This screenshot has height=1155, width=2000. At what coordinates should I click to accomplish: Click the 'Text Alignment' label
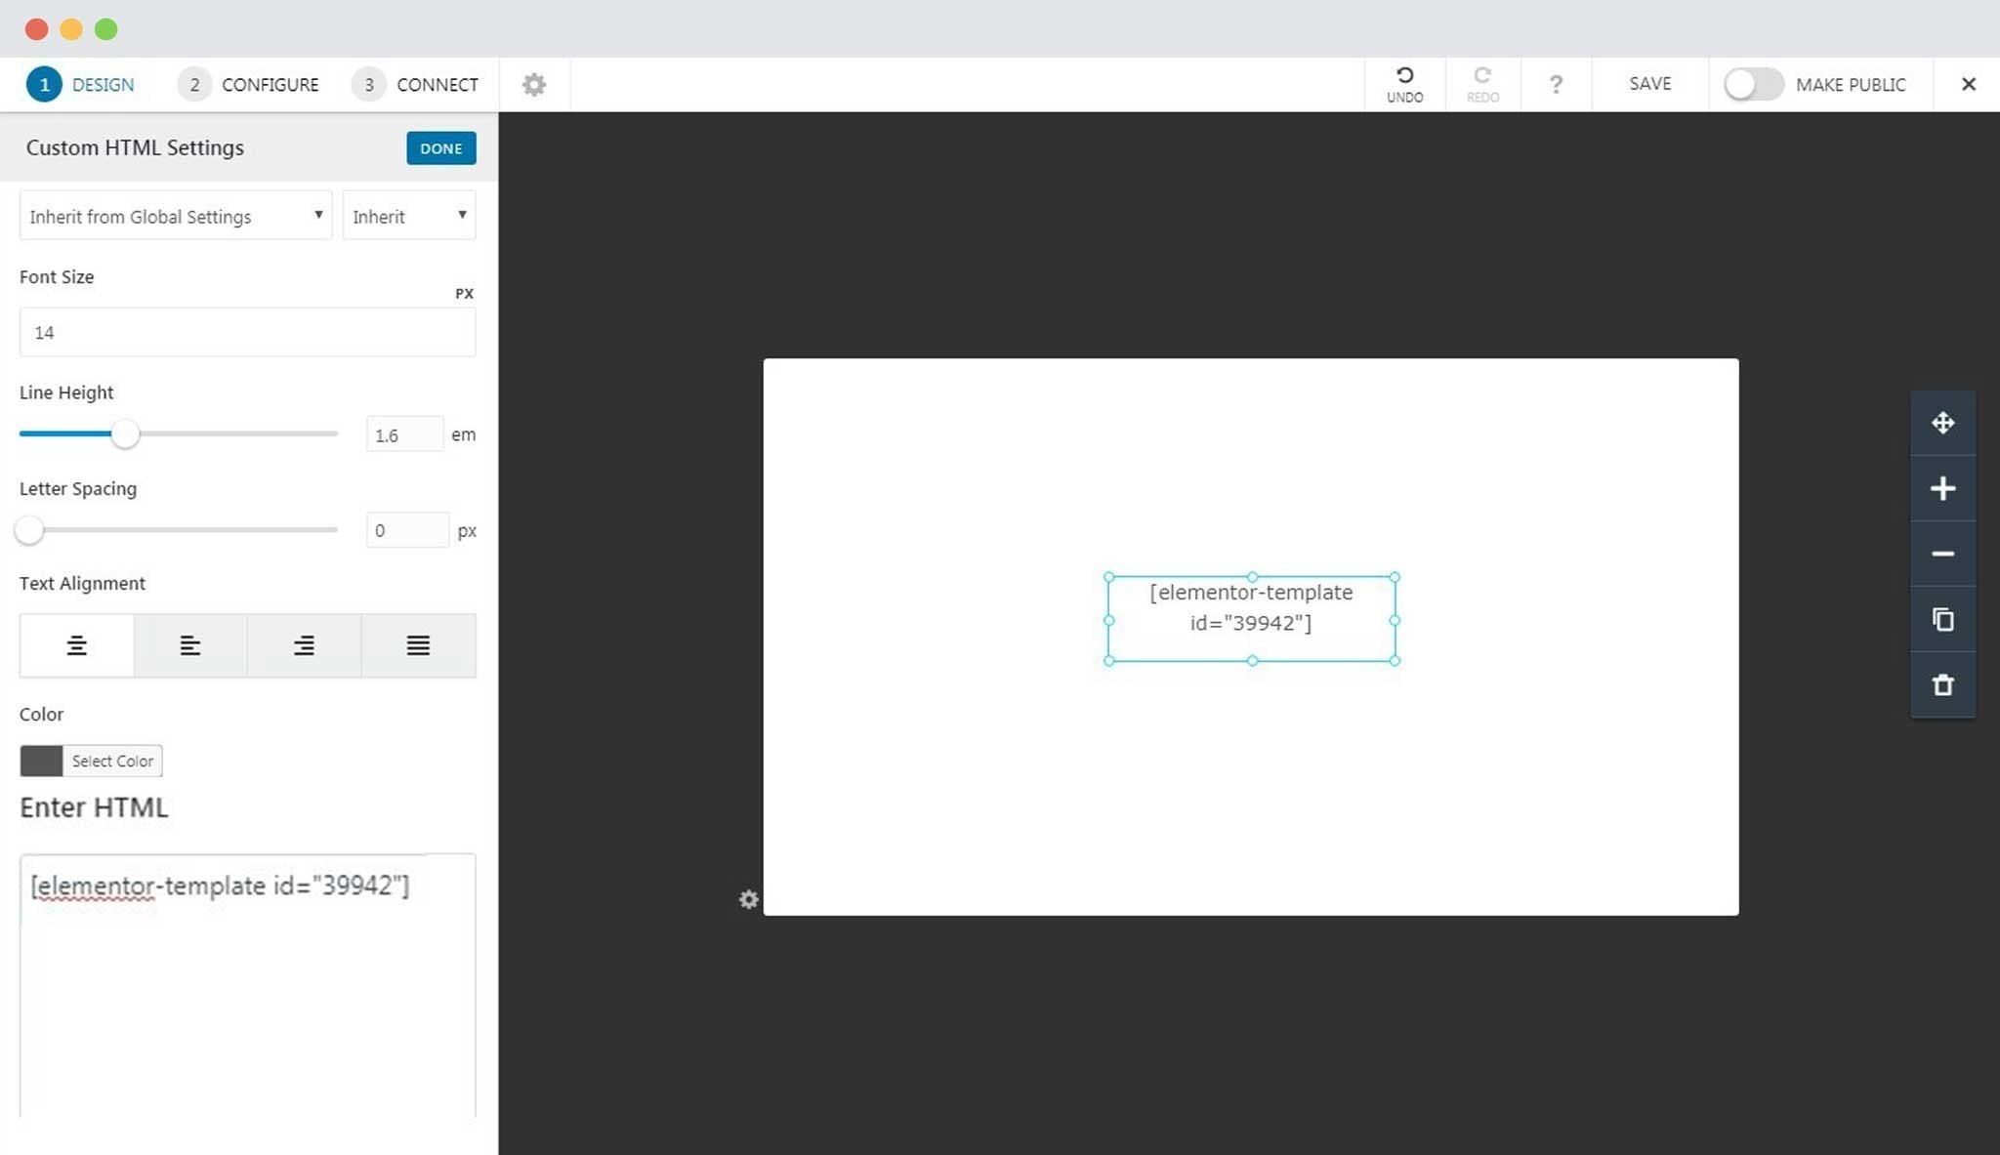click(x=82, y=583)
